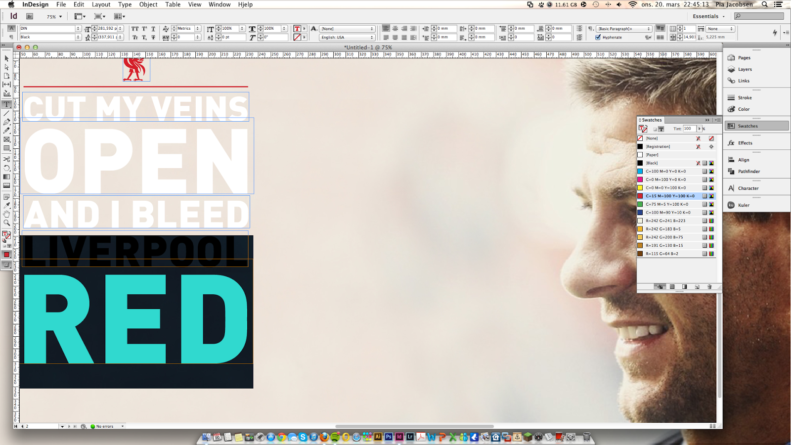Pick the C=100 M=0 Y=0 K=0 swatch
791x445 pixels.
click(676, 172)
